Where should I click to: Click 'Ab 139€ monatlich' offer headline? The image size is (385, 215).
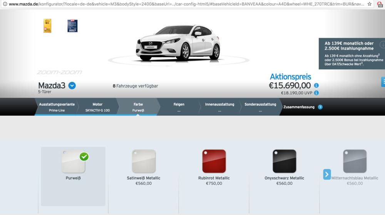[349, 46]
